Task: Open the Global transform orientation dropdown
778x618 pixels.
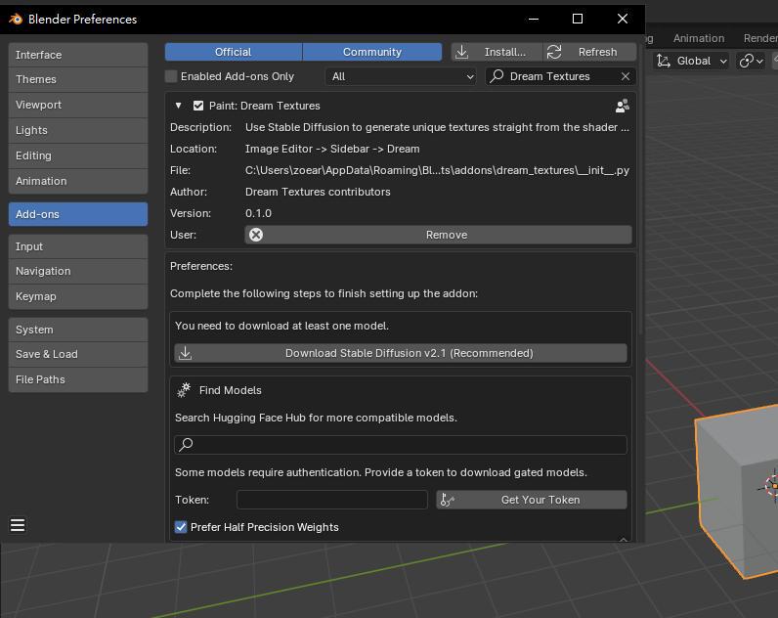Action: [x=692, y=61]
